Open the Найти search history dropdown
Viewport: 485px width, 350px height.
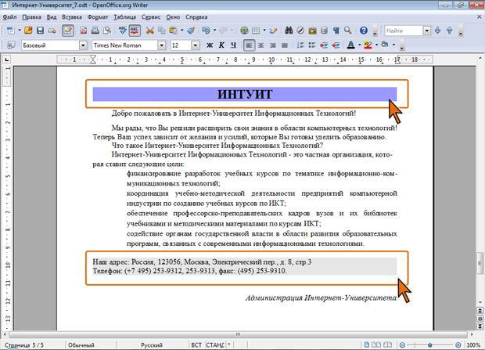point(427,31)
